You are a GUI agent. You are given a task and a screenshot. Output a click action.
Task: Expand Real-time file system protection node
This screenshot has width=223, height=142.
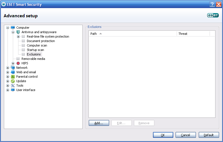click(x=18, y=36)
